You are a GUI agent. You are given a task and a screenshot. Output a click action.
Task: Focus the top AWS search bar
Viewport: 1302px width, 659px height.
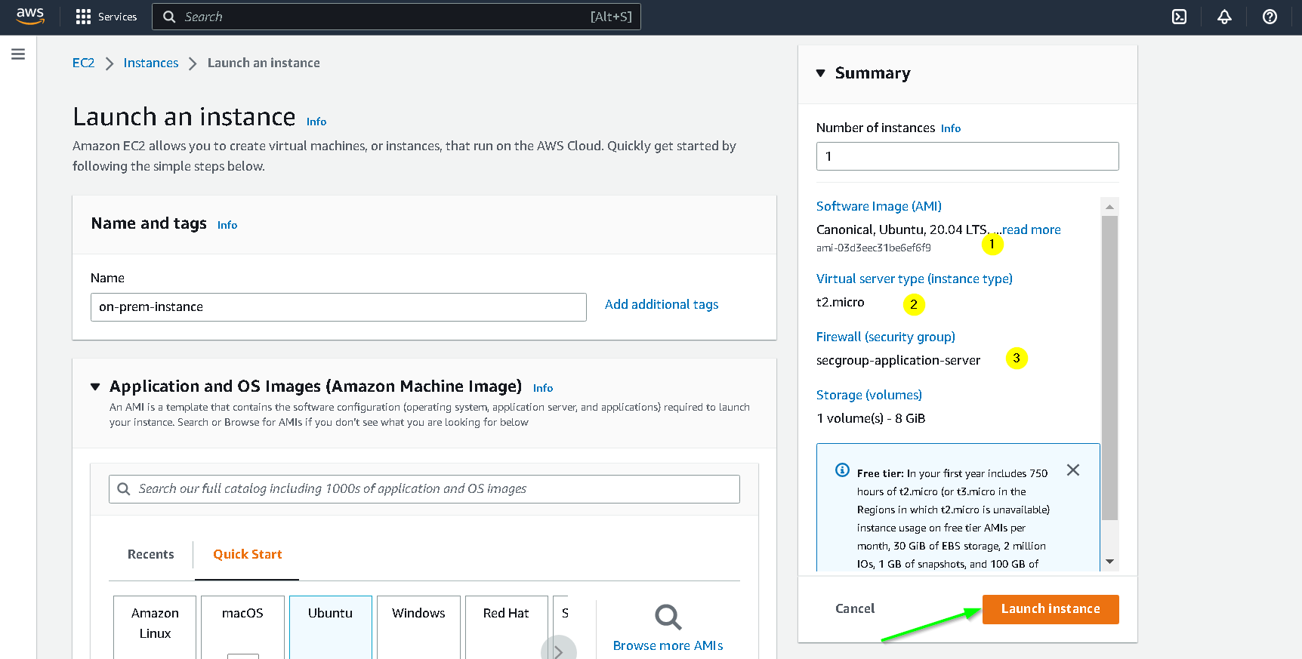coord(396,17)
